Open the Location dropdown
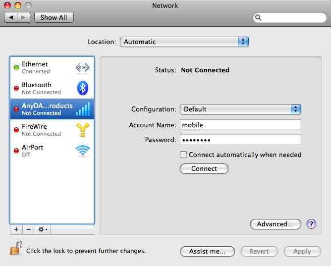Viewport: 331px width, 266px height. (184, 42)
